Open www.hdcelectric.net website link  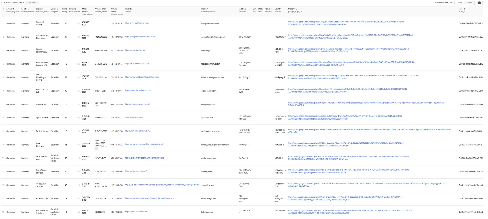point(137,212)
